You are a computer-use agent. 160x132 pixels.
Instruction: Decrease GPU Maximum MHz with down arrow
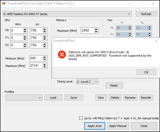pos(44,67)
